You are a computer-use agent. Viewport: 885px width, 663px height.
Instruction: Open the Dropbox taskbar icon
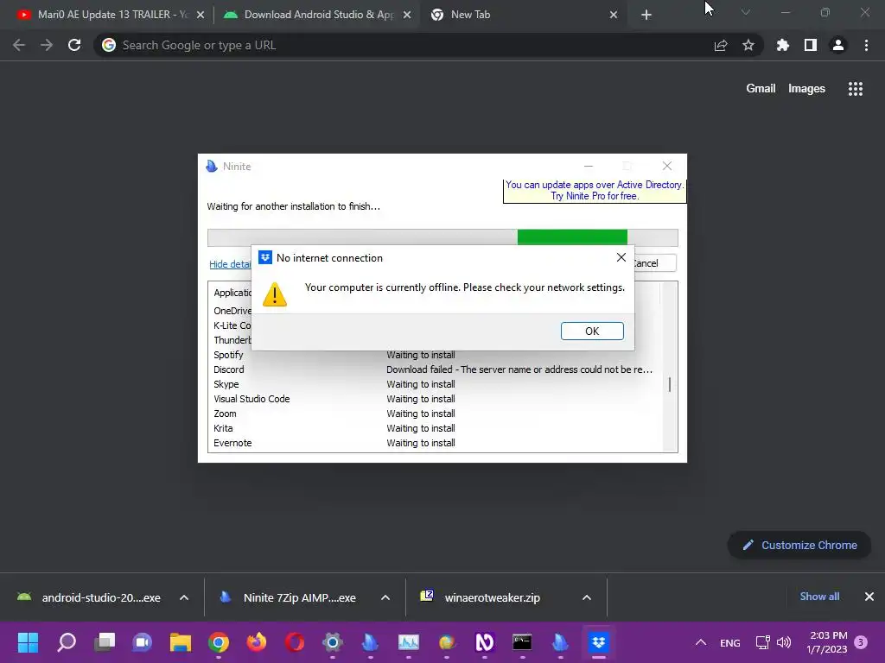[x=598, y=642]
